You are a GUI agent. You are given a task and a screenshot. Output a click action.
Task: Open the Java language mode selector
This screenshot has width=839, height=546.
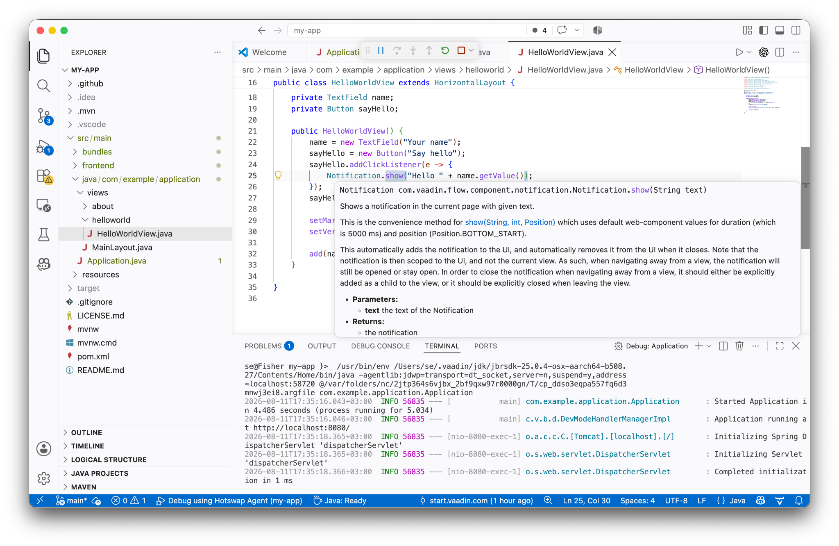[737, 500]
